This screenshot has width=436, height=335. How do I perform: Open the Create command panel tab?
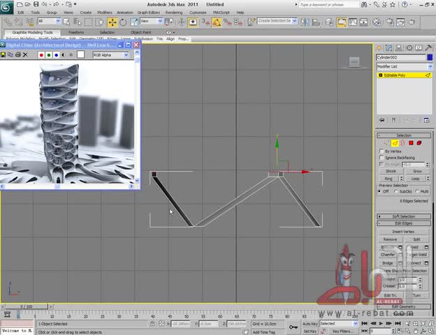(379, 48)
